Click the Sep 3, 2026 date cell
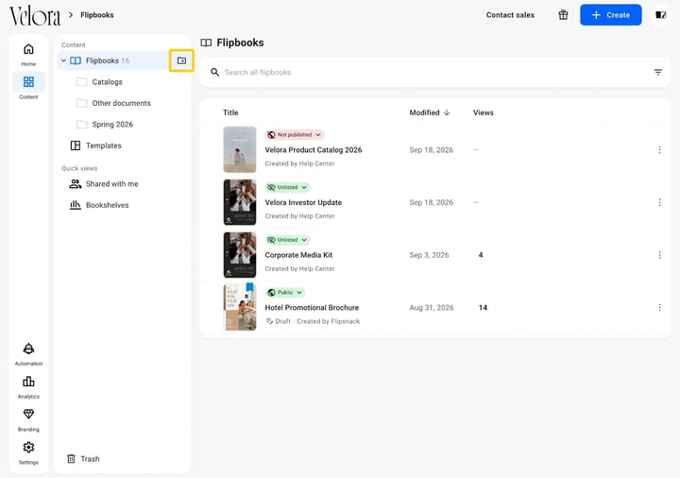The height and width of the screenshot is (478, 680). 429,255
